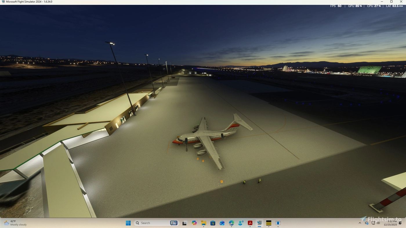Expand the Mostly cloudy weather widget
Image resolution: width=406 pixels, height=228 pixels.
point(14,223)
